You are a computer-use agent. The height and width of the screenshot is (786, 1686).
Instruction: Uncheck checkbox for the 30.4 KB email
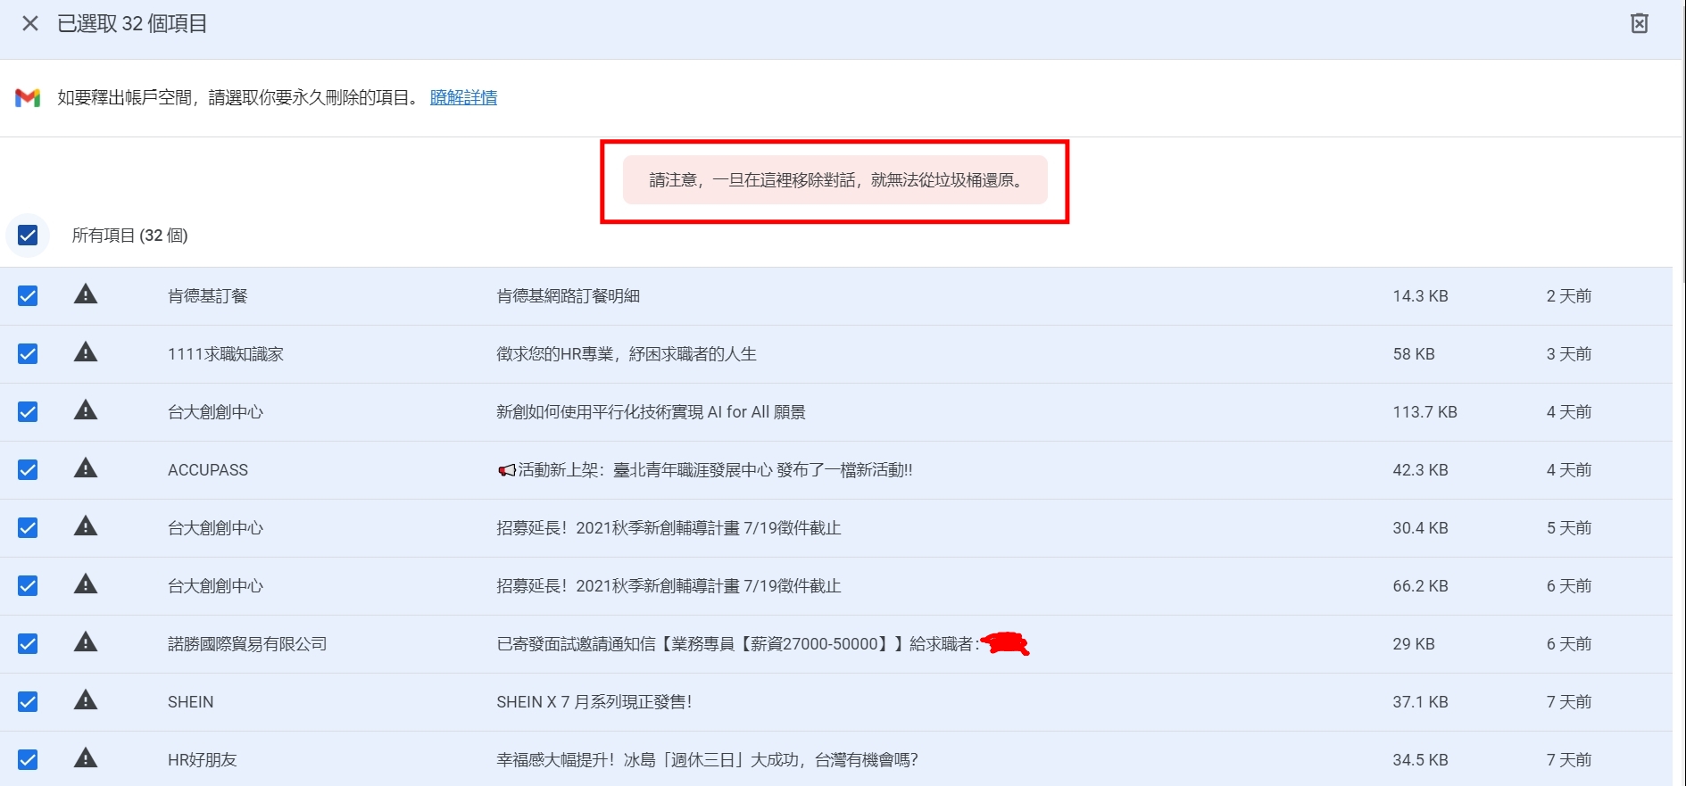pyautogui.click(x=28, y=528)
